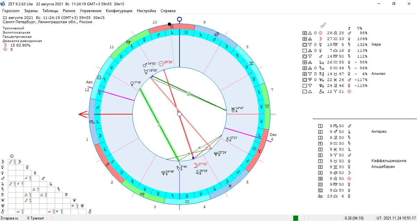Click the blue Midheaven circle atop the chart

click(179, 19)
